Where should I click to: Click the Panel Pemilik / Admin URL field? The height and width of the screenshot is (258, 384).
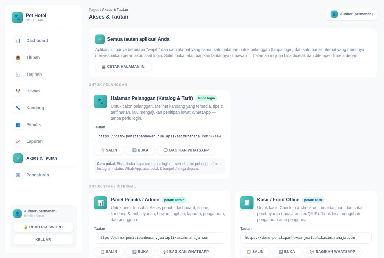160,238
